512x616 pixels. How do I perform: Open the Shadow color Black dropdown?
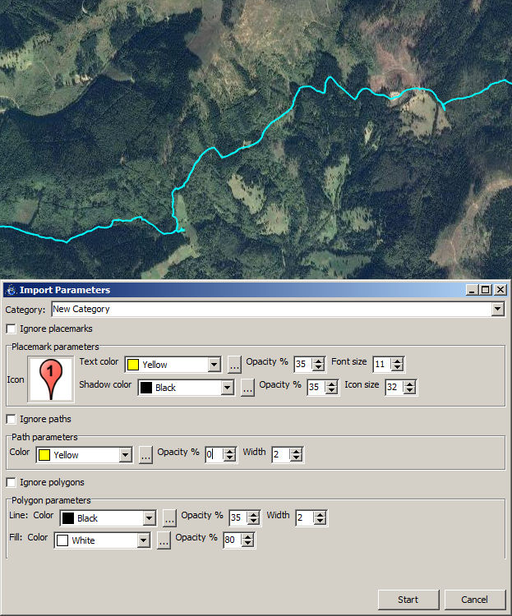[227, 388]
